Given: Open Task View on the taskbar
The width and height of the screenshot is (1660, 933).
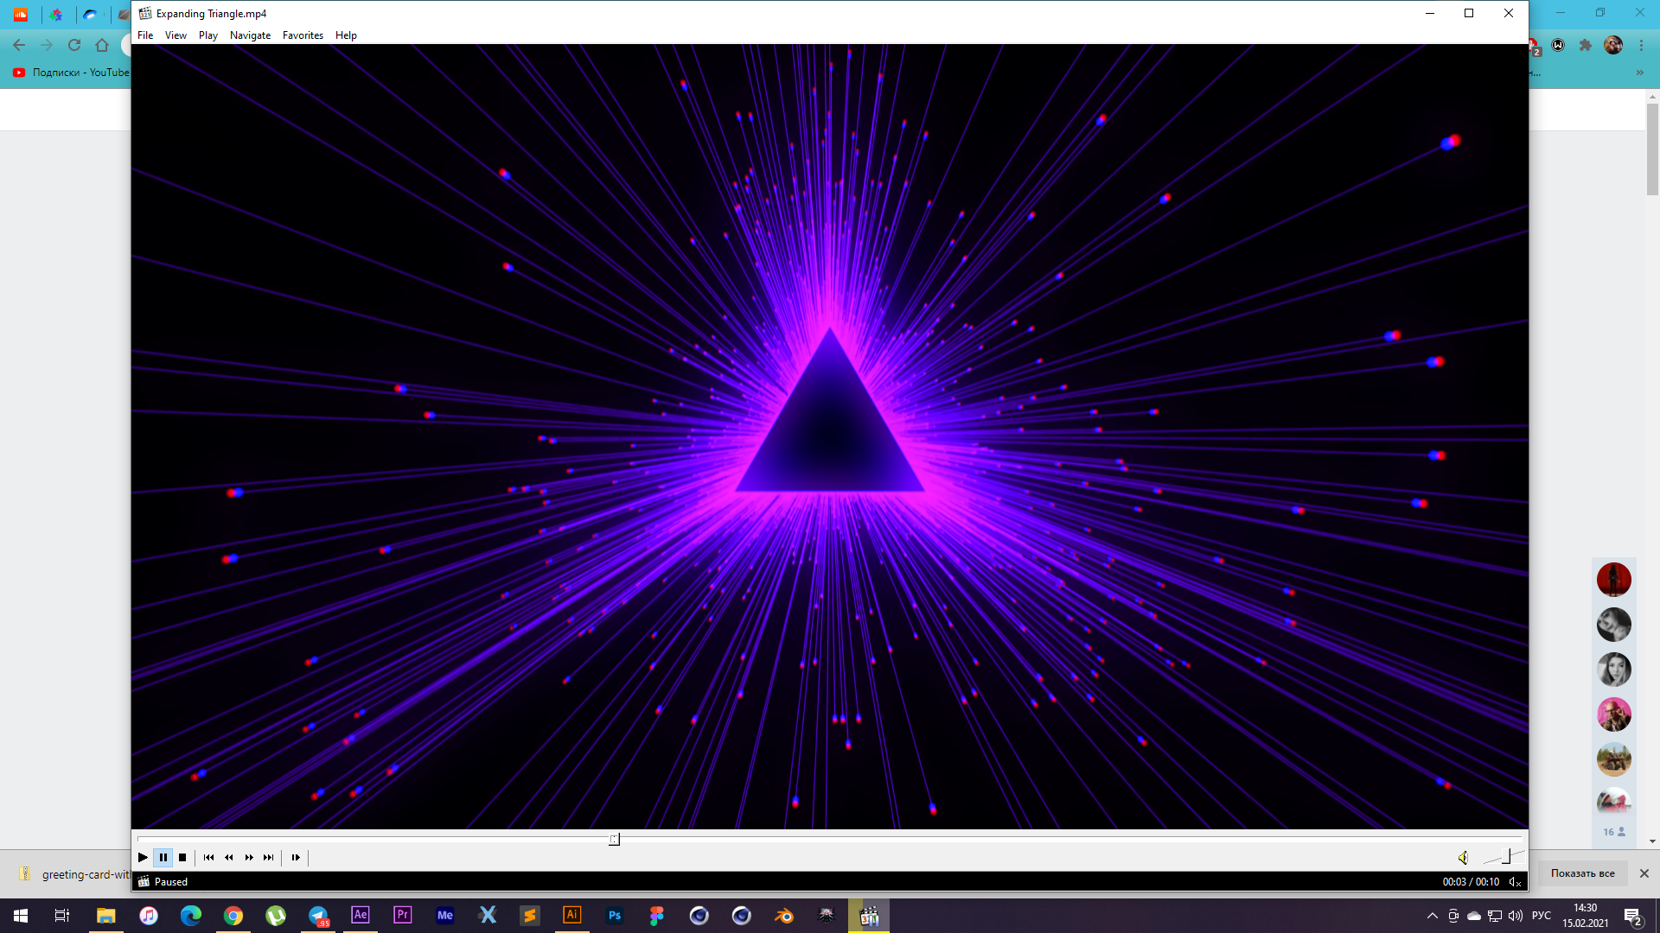Looking at the screenshot, I should 62,916.
